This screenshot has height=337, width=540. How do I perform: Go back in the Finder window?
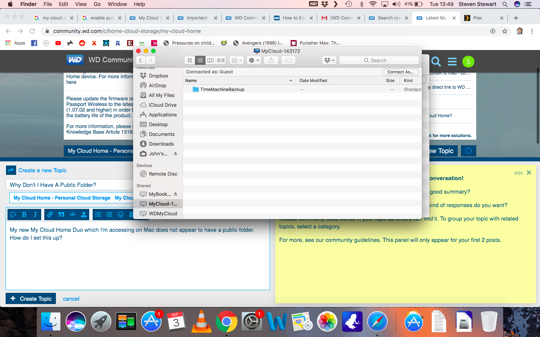point(141,60)
